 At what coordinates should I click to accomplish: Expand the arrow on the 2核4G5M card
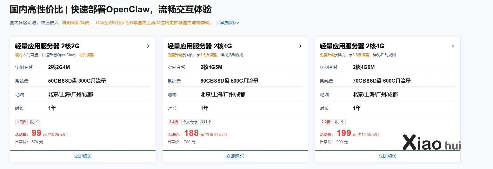tap(300, 46)
